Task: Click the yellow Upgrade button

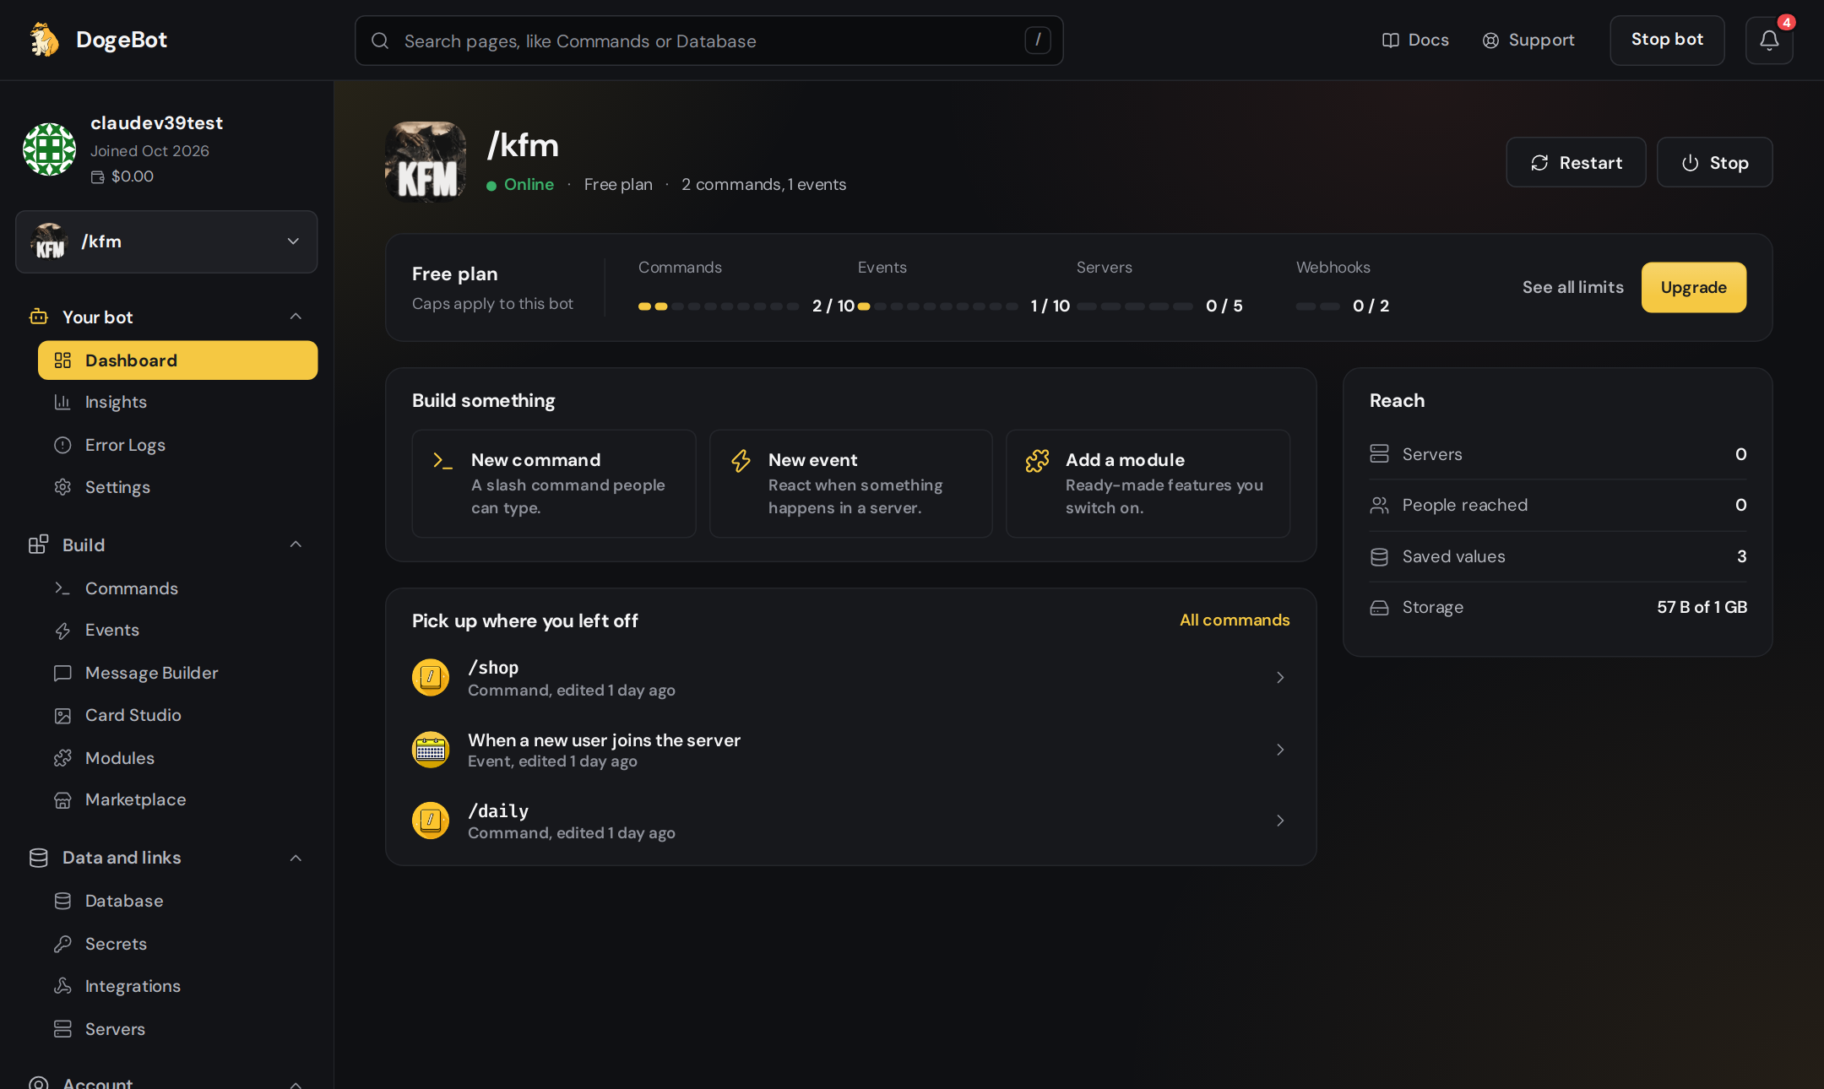Action: (x=1694, y=287)
